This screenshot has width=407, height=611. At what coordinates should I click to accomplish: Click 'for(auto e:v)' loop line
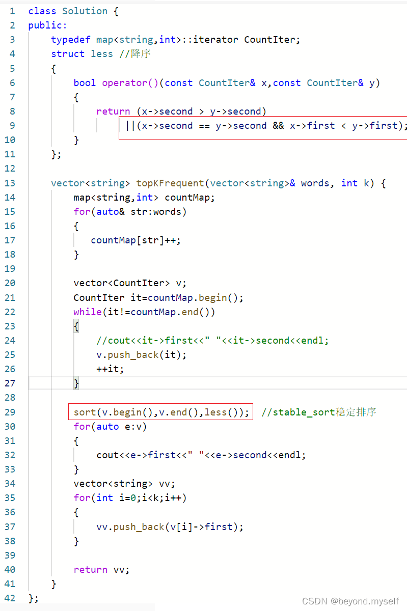pyautogui.click(x=110, y=426)
